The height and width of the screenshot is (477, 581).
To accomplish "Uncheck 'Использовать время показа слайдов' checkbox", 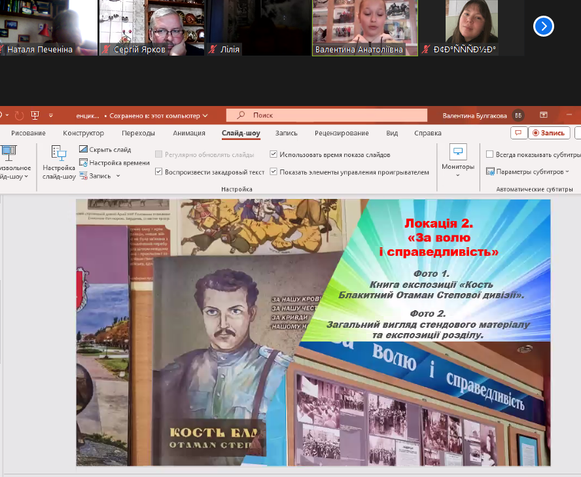I will tap(273, 155).
